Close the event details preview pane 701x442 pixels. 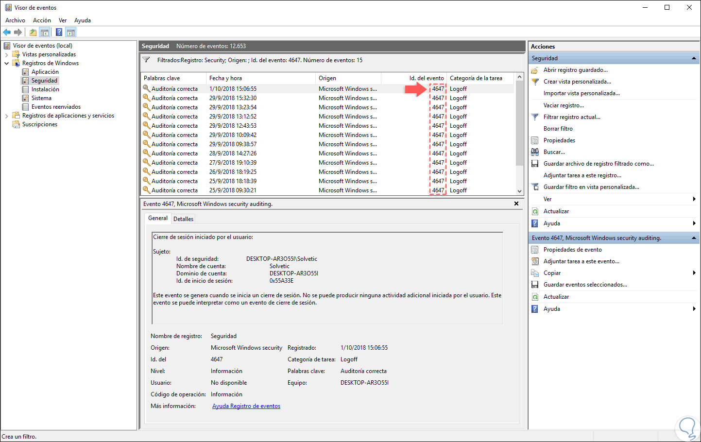pos(516,204)
